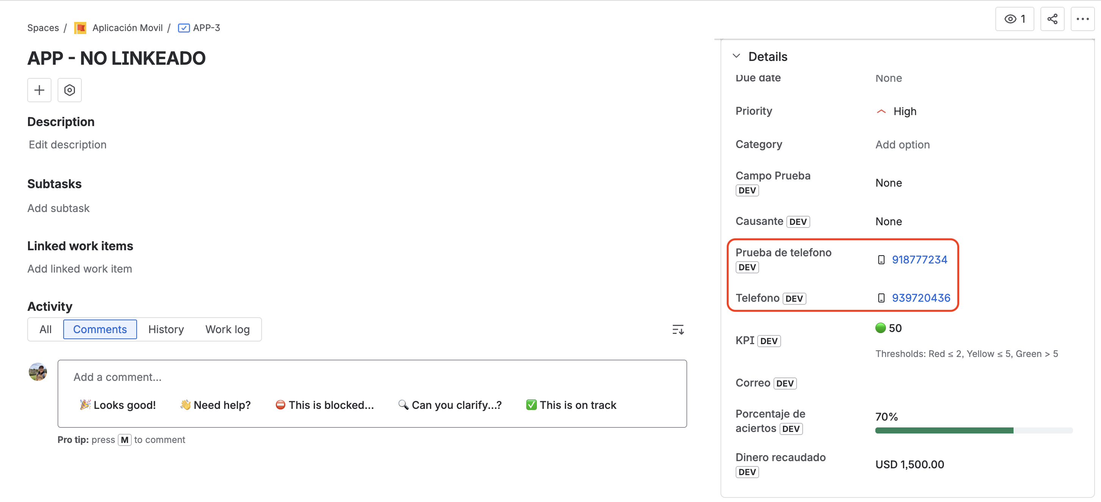The width and height of the screenshot is (1101, 502).
Task: Open the share icon button
Action: 1052,19
